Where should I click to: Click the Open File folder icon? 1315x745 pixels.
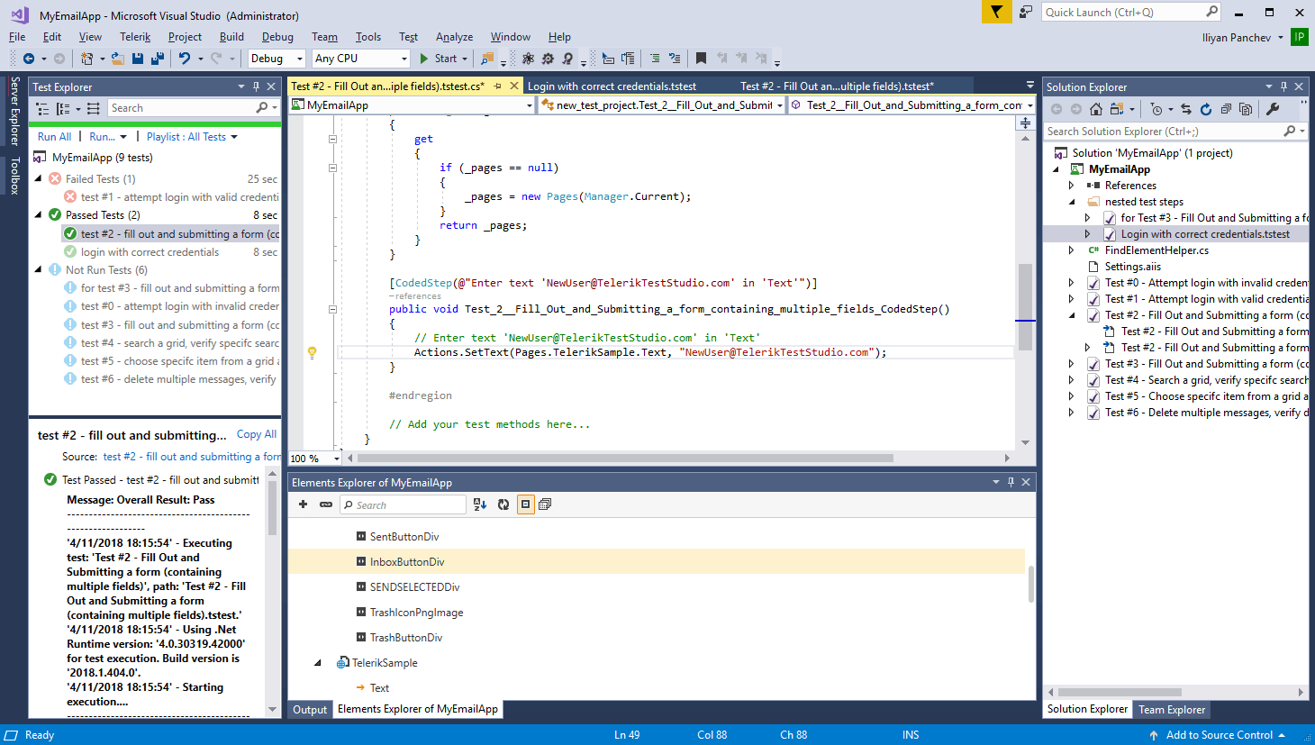(x=117, y=59)
